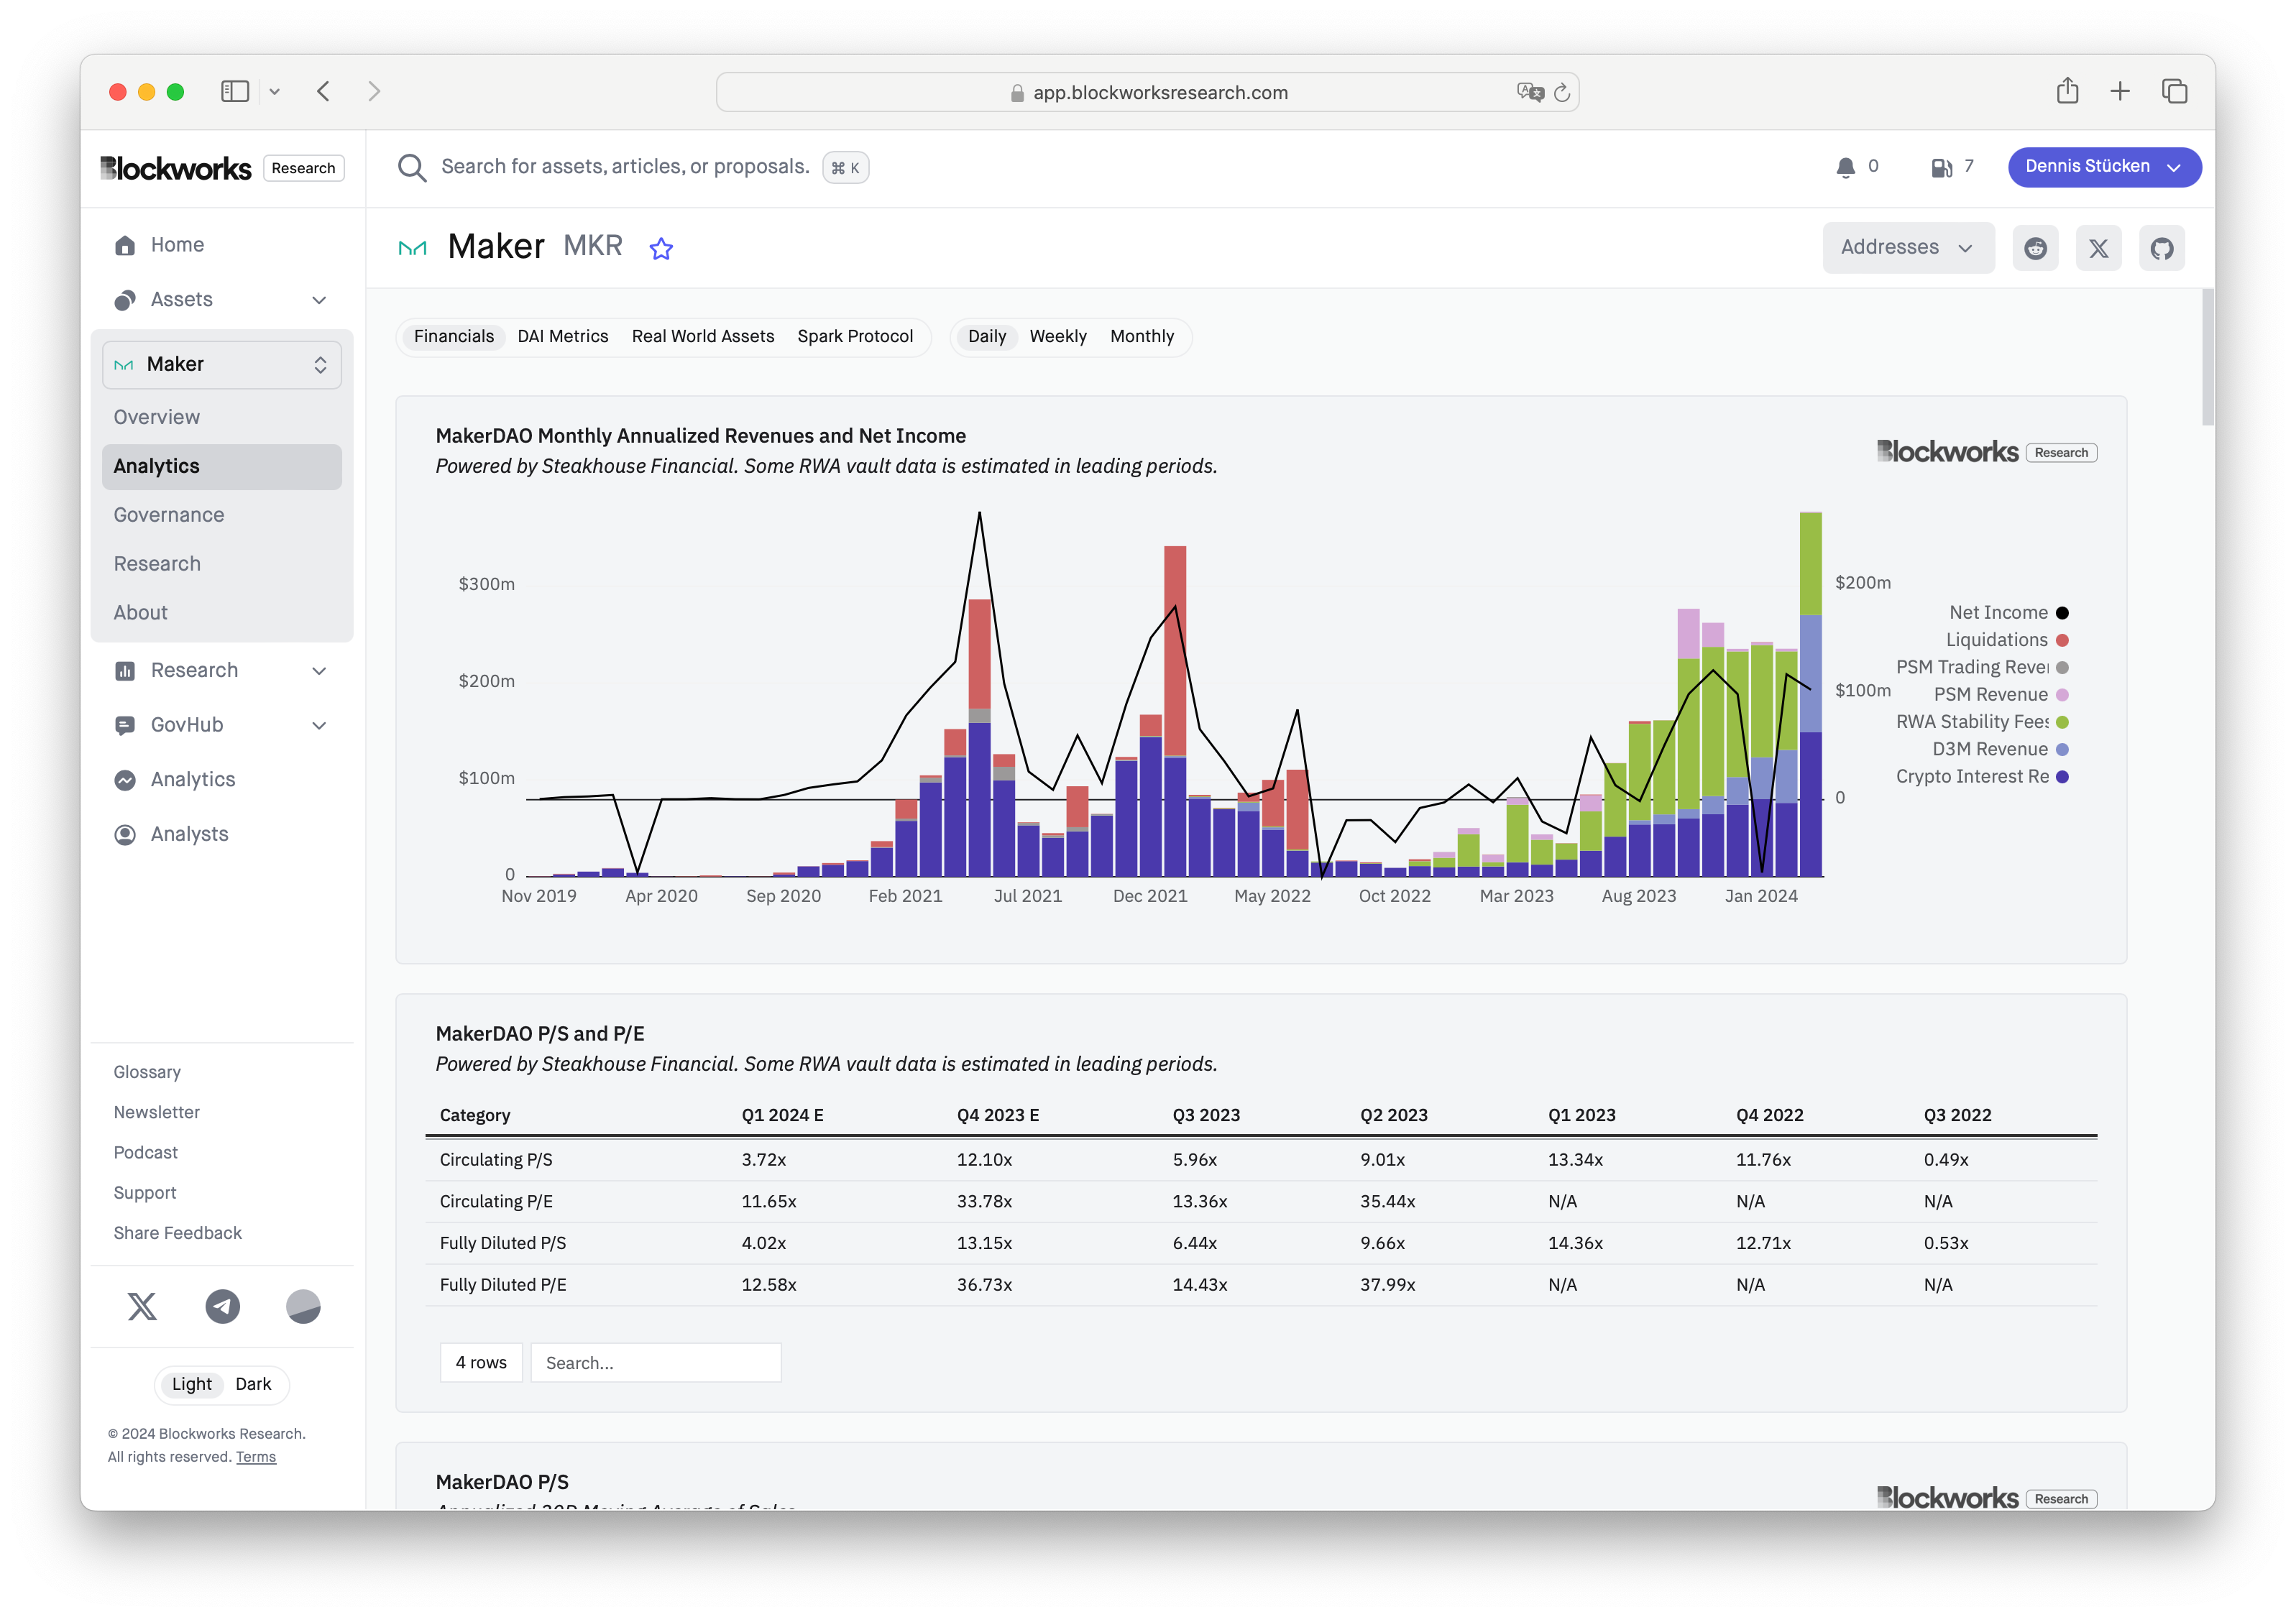This screenshot has width=2296, height=1617.
Task: Open the Newsletter link
Action: click(x=156, y=1112)
